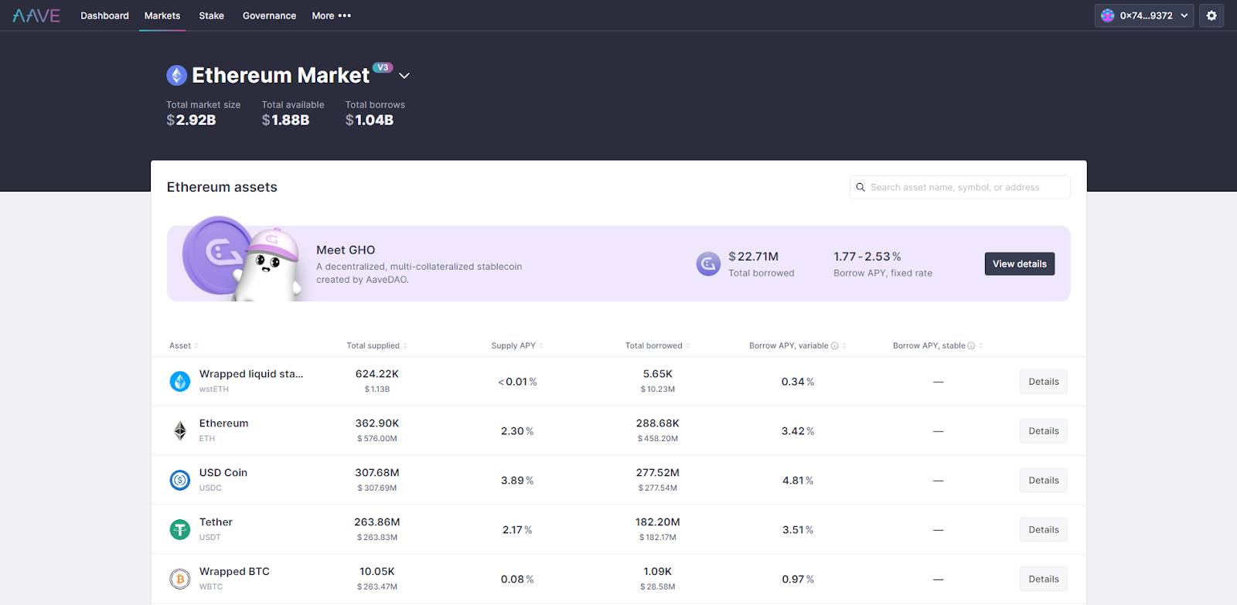Click the 1.77-2.53% borrow APY text
This screenshot has height=605, width=1237.
867,256
